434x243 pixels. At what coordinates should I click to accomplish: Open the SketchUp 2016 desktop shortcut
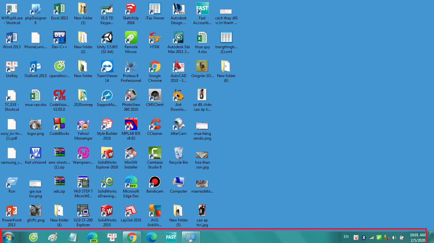[x=131, y=9]
